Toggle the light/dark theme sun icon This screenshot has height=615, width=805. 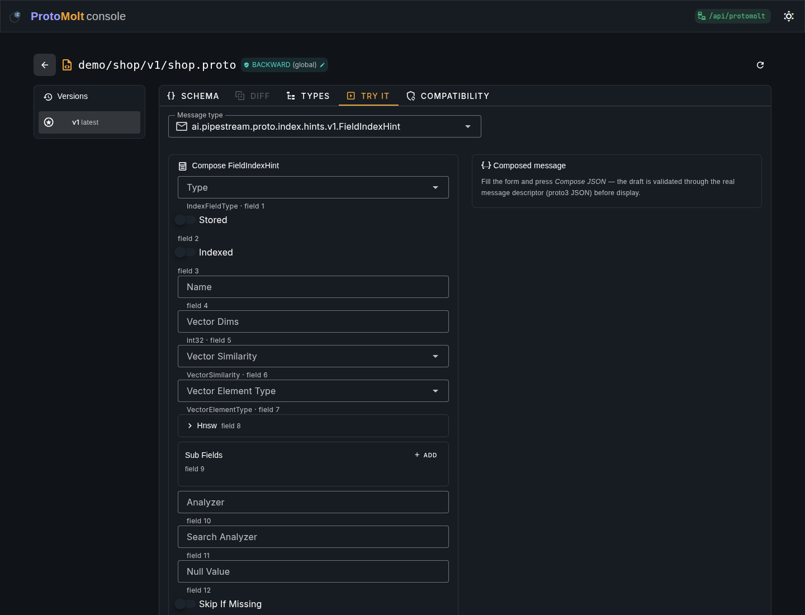pyautogui.click(x=789, y=16)
